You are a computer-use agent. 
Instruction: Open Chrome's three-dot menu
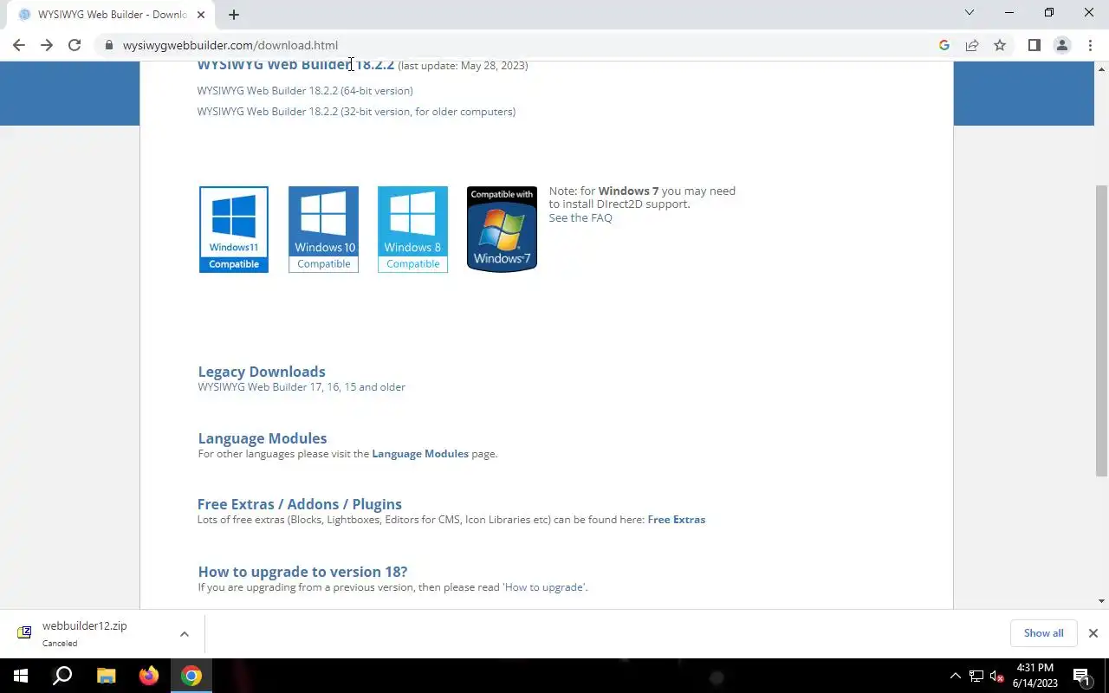[x=1090, y=45]
